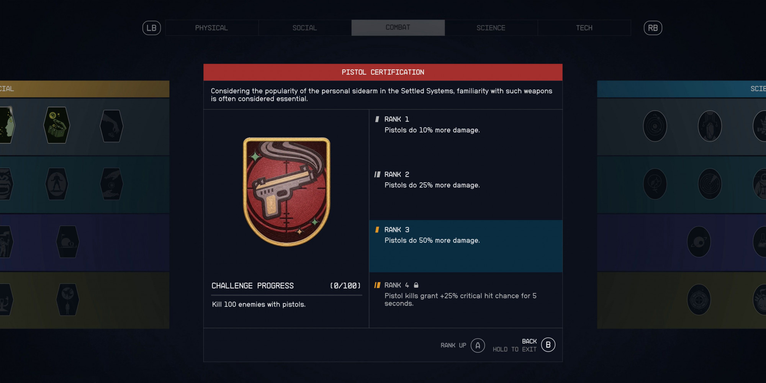Select the astronaut figure skill badge
Viewport: 766px width, 383px height.
[x=57, y=184]
